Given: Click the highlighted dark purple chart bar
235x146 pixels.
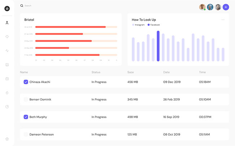Looking at the screenshot, I should tap(158, 46).
